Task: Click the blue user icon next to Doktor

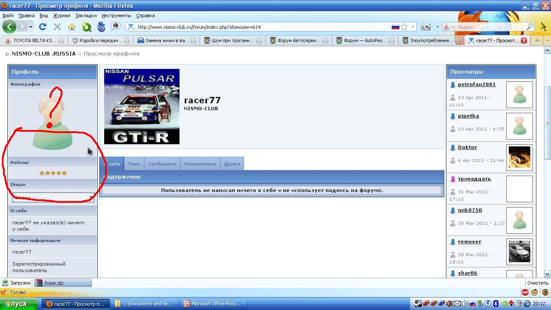Action: [453, 148]
